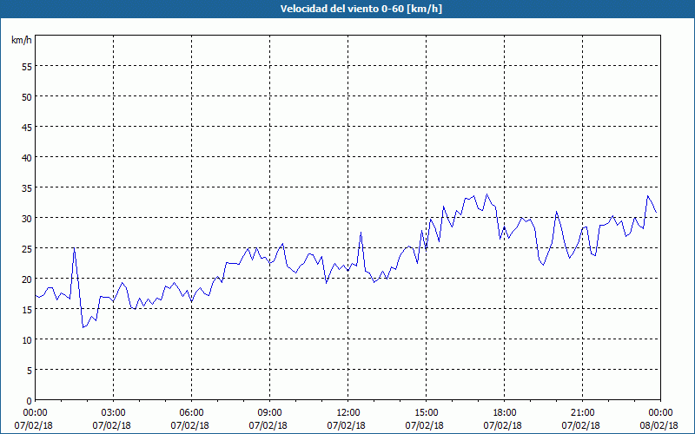Select the y-axis label '45'
The height and width of the screenshot is (434, 695).
coord(27,127)
